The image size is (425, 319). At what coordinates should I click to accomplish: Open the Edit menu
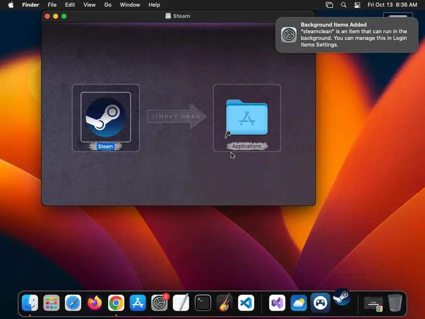(x=70, y=5)
